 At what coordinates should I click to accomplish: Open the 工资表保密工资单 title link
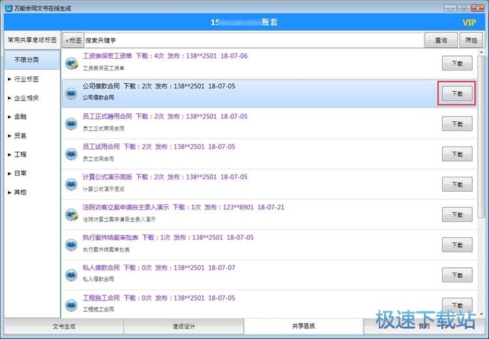coord(108,56)
